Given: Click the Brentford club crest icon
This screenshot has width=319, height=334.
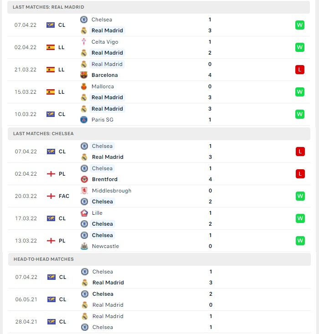Looking at the screenshot, I should (x=84, y=179).
